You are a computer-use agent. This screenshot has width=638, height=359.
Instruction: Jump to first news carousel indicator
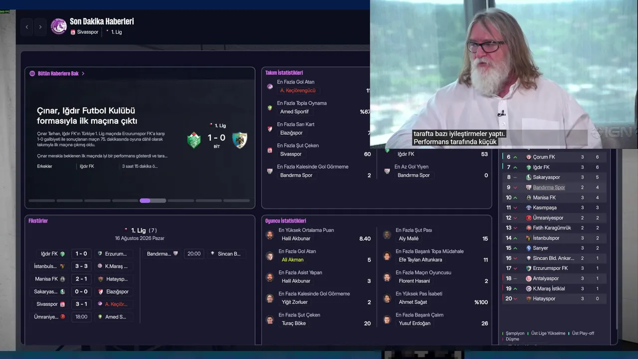click(x=42, y=200)
